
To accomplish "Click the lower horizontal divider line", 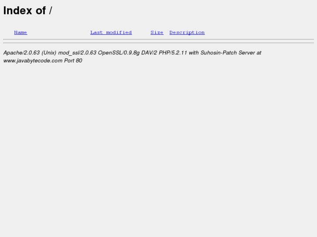I will click(x=159, y=43).
